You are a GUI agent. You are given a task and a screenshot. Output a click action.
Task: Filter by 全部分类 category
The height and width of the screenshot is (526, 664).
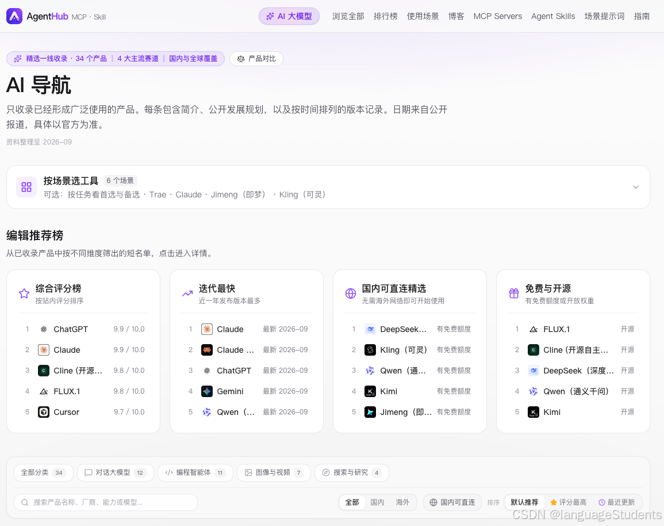(44, 472)
